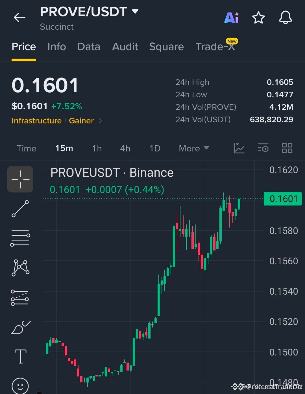The width and height of the screenshot is (305, 394).
Task: Expand the More intervals dropdown
Action: pyautogui.click(x=194, y=148)
